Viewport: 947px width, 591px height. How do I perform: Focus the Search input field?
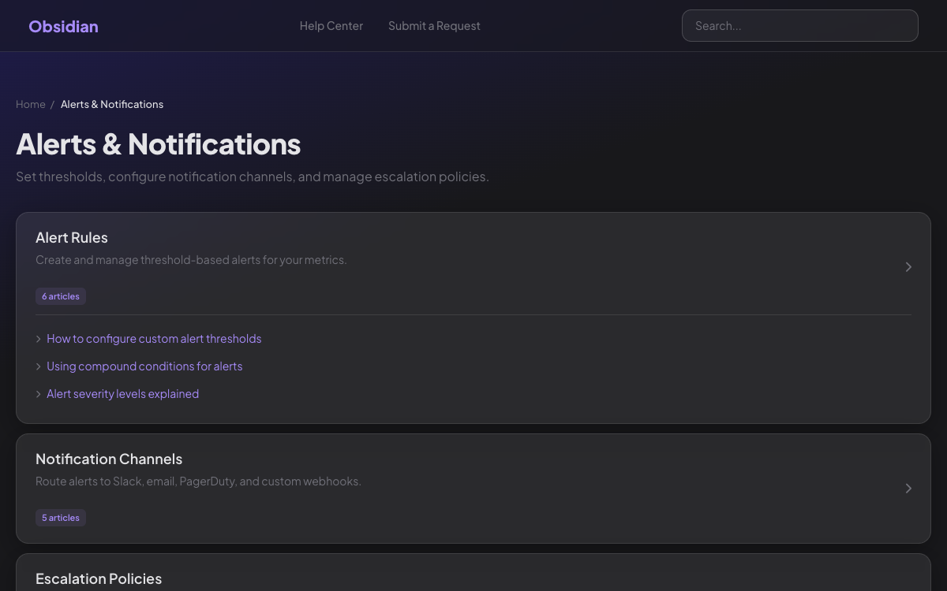point(800,26)
